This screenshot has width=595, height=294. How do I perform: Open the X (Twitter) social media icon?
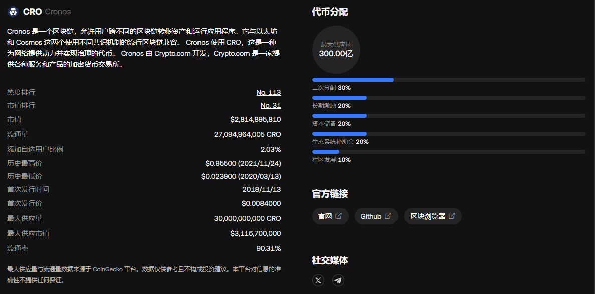click(x=318, y=280)
